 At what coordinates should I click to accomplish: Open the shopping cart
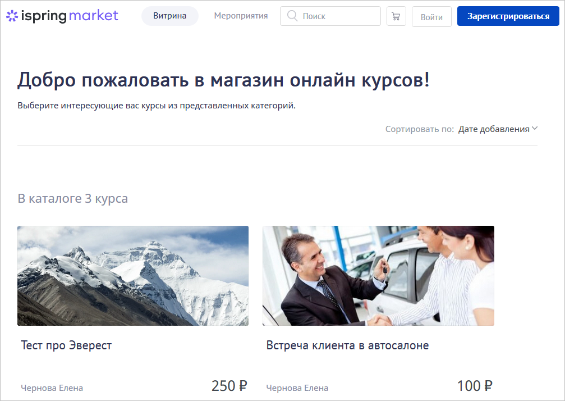coord(396,16)
